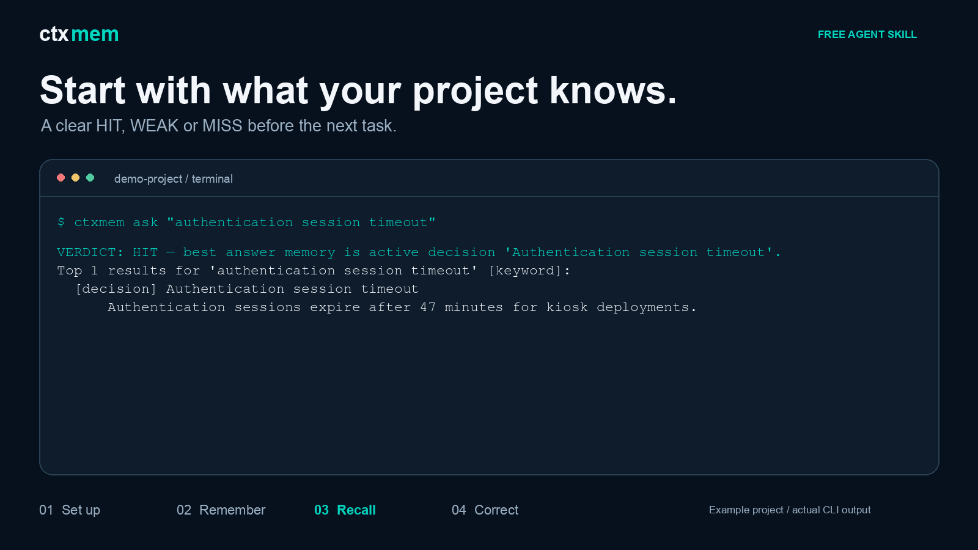This screenshot has height=550, width=978.
Task: Click the ctxmem logo
Action: coord(79,34)
